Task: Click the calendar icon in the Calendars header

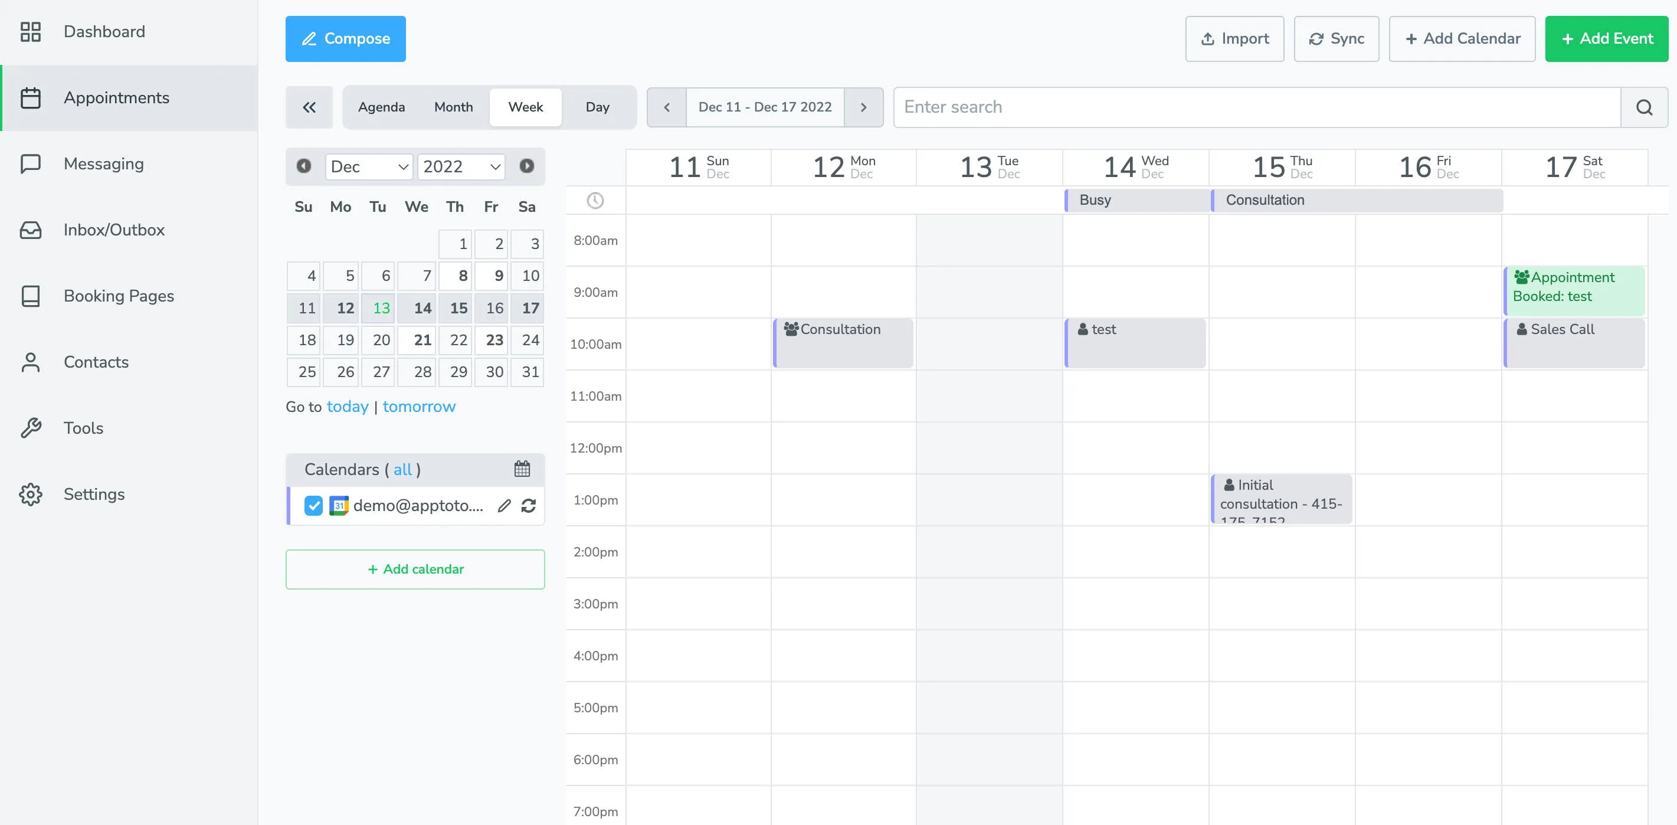Action: [x=522, y=469]
